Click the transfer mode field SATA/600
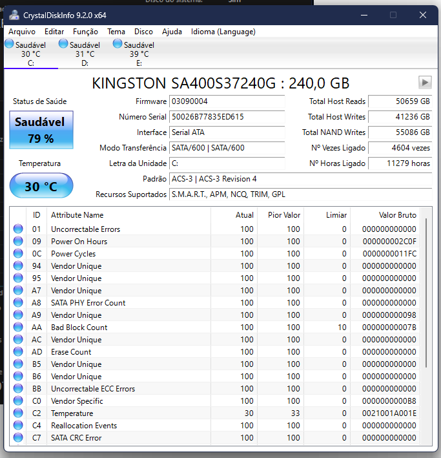The height and width of the screenshot is (458, 441). [227, 148]
